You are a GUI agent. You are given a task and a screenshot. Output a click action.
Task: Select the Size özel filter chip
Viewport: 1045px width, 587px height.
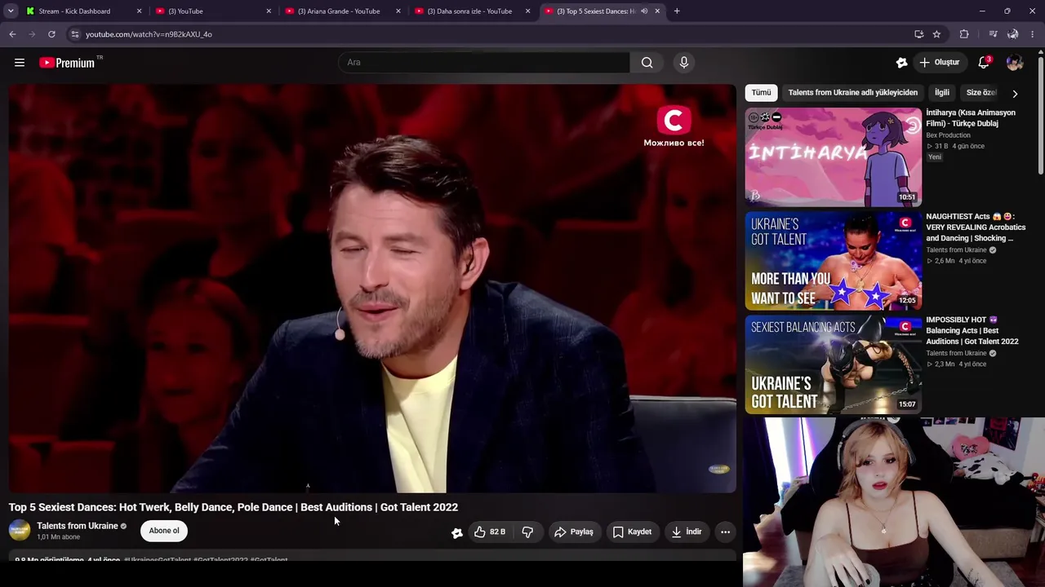tap(982, 93)
